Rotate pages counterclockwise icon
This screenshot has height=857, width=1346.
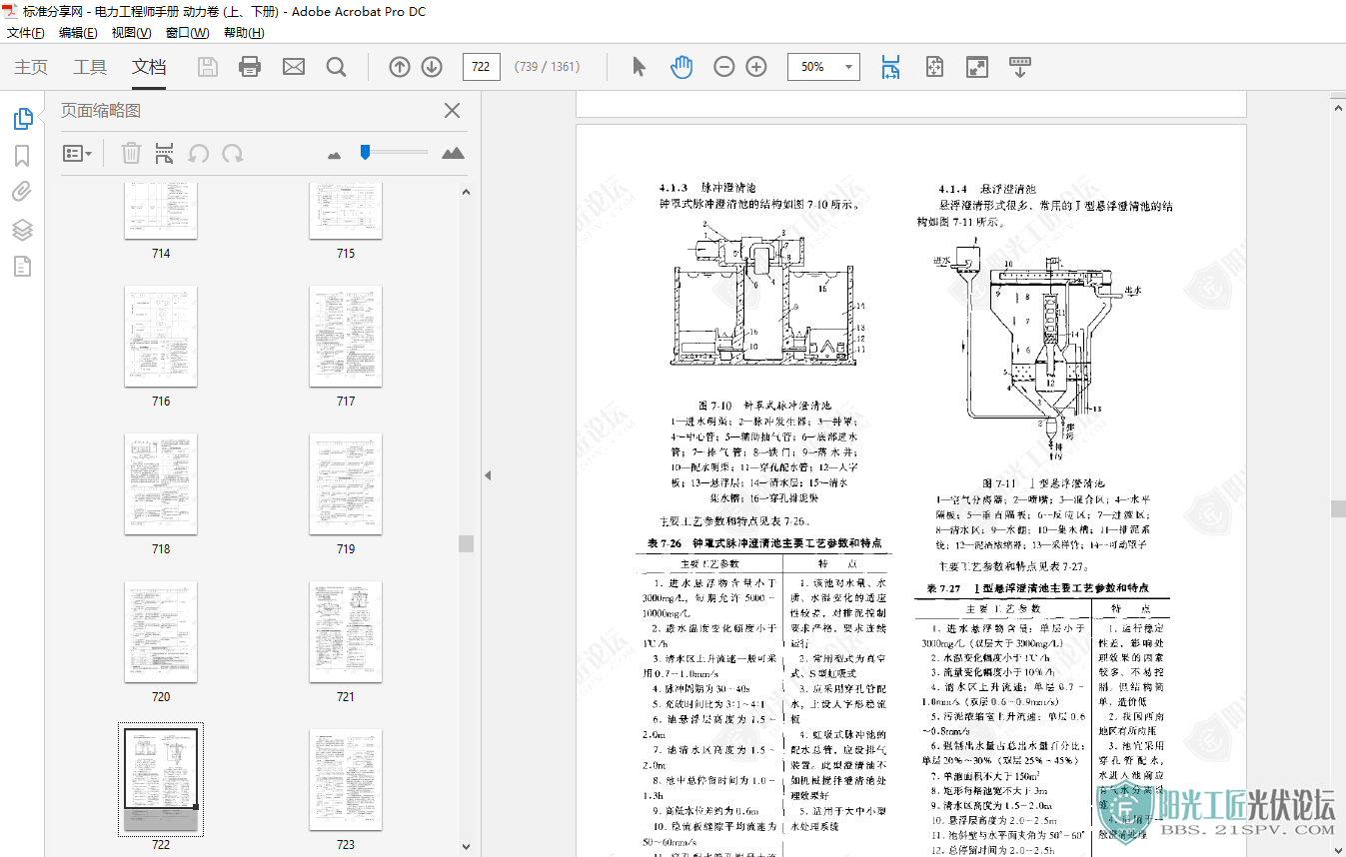click(x=199, y=153)
